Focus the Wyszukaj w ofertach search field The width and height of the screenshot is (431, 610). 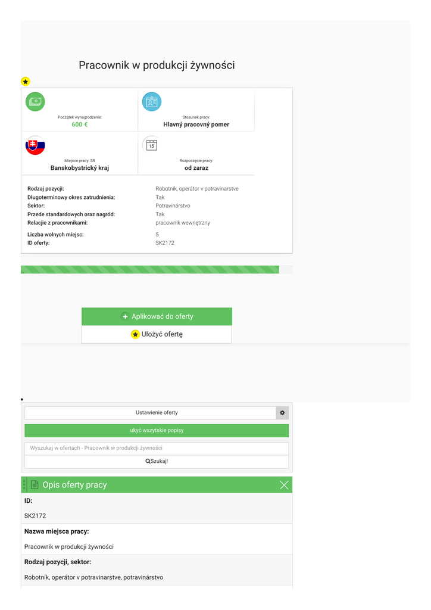point(157,448)
